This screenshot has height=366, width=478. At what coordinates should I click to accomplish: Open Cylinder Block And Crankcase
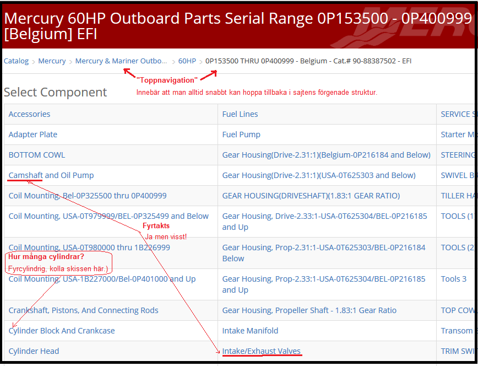pos(62,331)
